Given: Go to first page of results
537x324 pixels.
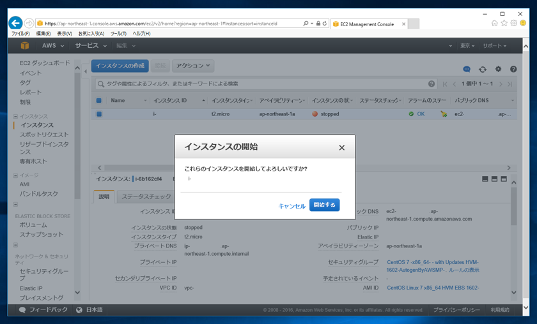Looking at the screenshot, I should click(x=445, y=84).
